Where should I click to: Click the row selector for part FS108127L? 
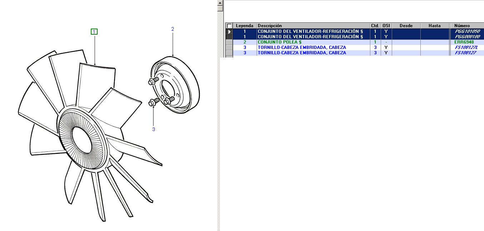point(229,47)
